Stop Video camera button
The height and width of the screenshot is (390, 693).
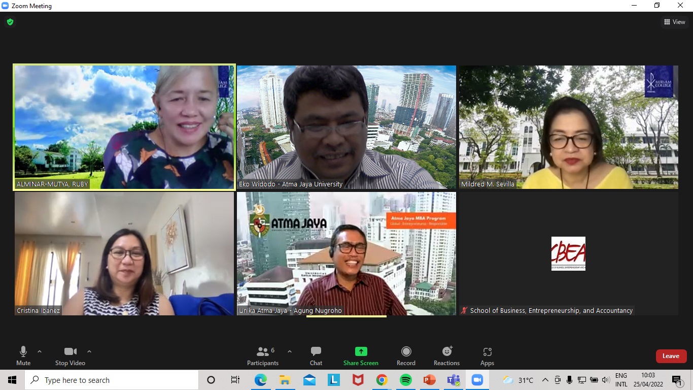(70, 355)
